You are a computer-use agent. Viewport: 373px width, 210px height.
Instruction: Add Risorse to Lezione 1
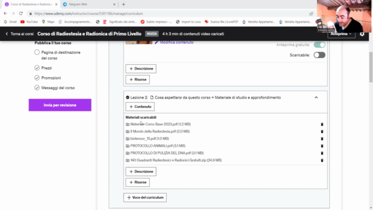click(x=138, y=79)
